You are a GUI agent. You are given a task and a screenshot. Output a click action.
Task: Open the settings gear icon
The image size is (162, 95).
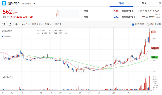coord(159,3)
